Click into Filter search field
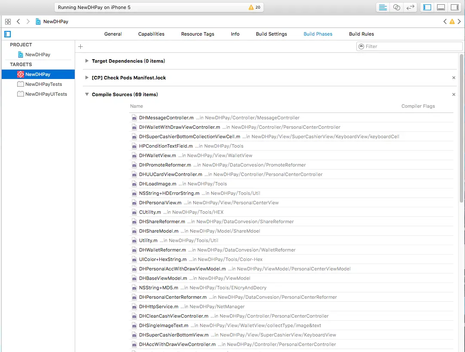The height and width of the screenshot is (352, 465). pyautogui.click(x=409, y=46)
